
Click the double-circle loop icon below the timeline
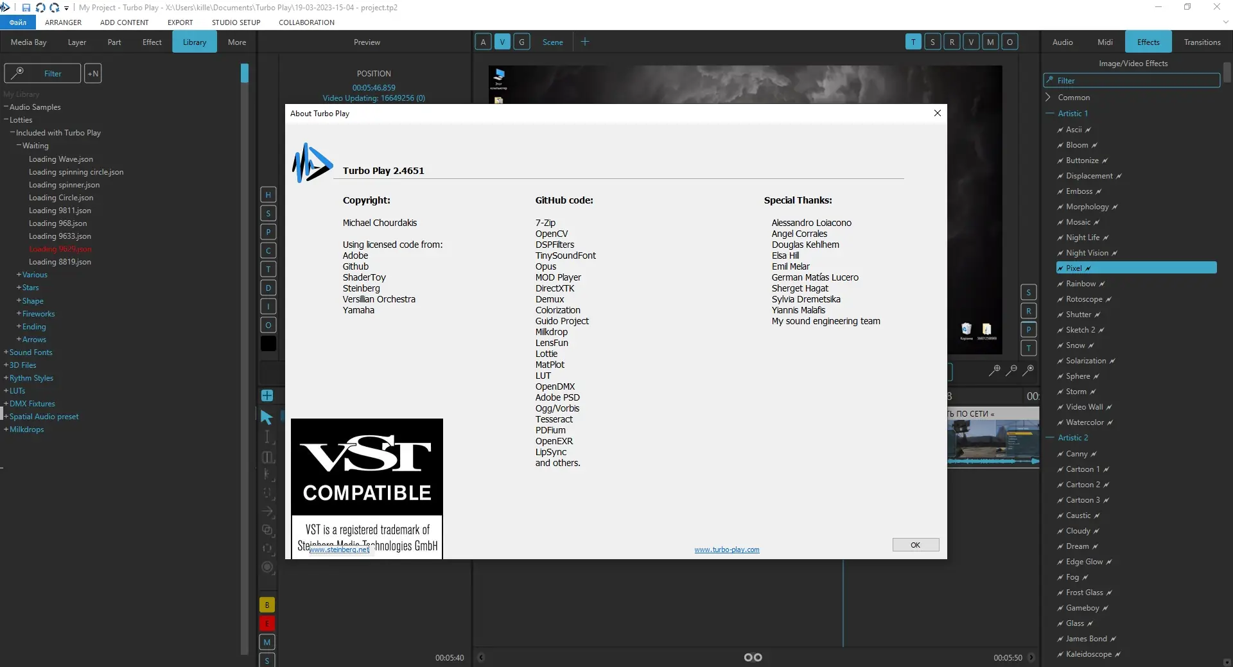coord(753,657)
